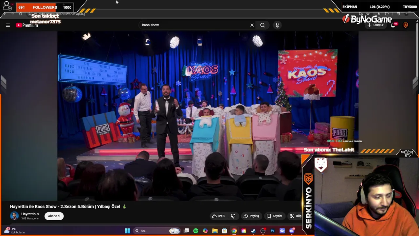Pause the Kaos Show video player
The image size is (419, 236).
click(x=208, y=115)
